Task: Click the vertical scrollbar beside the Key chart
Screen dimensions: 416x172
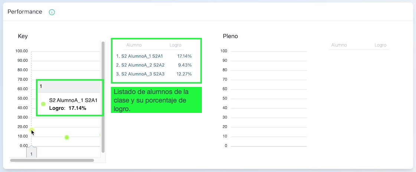Action: [103, 97]
